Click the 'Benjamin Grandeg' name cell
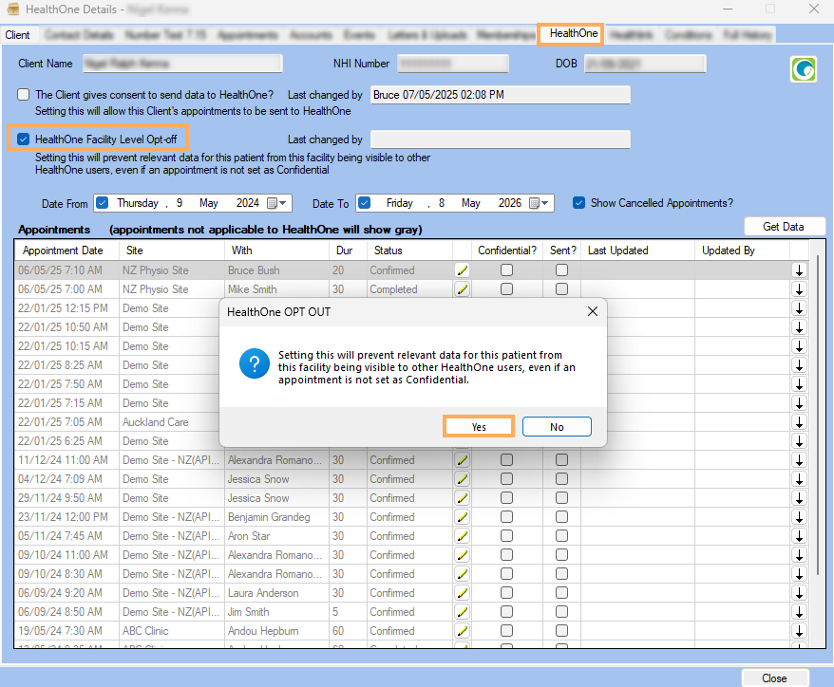Image resolution: width=834 pixels, height=687 pixels. 276,517
